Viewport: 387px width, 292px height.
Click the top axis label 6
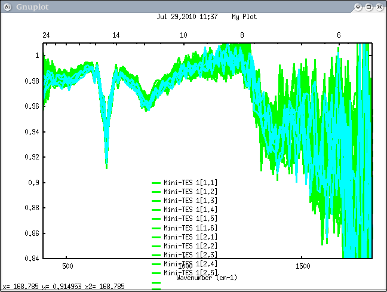point(339,35)
